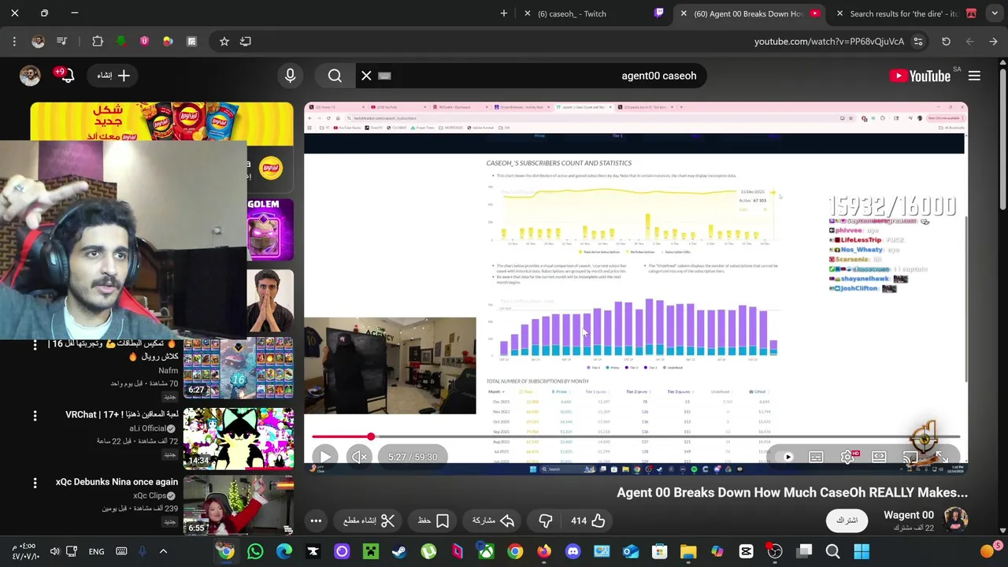This screenshot has width=1008, height=567.
Task: Open the YouTube account avatar menu
Action: tap(30, 76)
